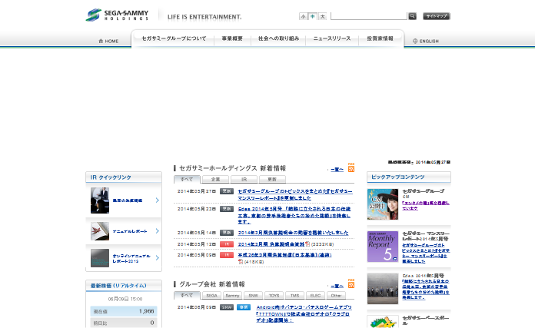The height and width of the screenshot is (328, 535).
Task: Select the ELEC tab in group news
Action: pyautogui.click(x=316, y=296)
